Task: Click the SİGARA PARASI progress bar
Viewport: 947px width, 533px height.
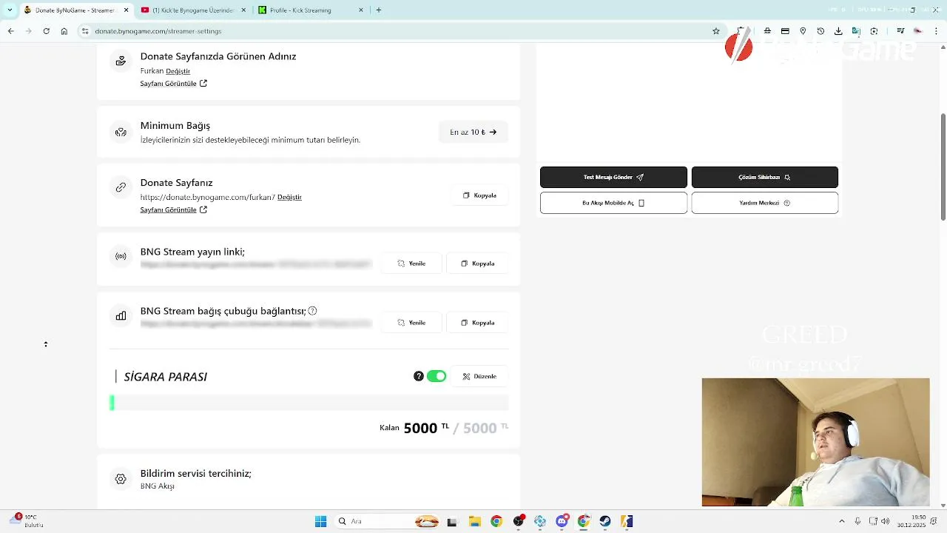Action: point(309,403)
